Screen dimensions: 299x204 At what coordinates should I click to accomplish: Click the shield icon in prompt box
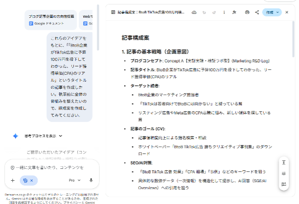[x=12, y=168]
